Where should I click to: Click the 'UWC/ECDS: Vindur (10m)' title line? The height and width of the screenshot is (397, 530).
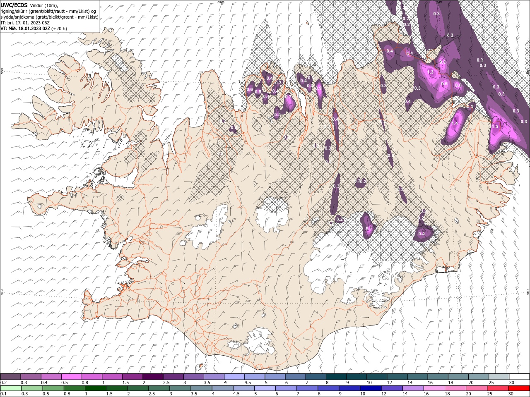click(x=30, y=5)
